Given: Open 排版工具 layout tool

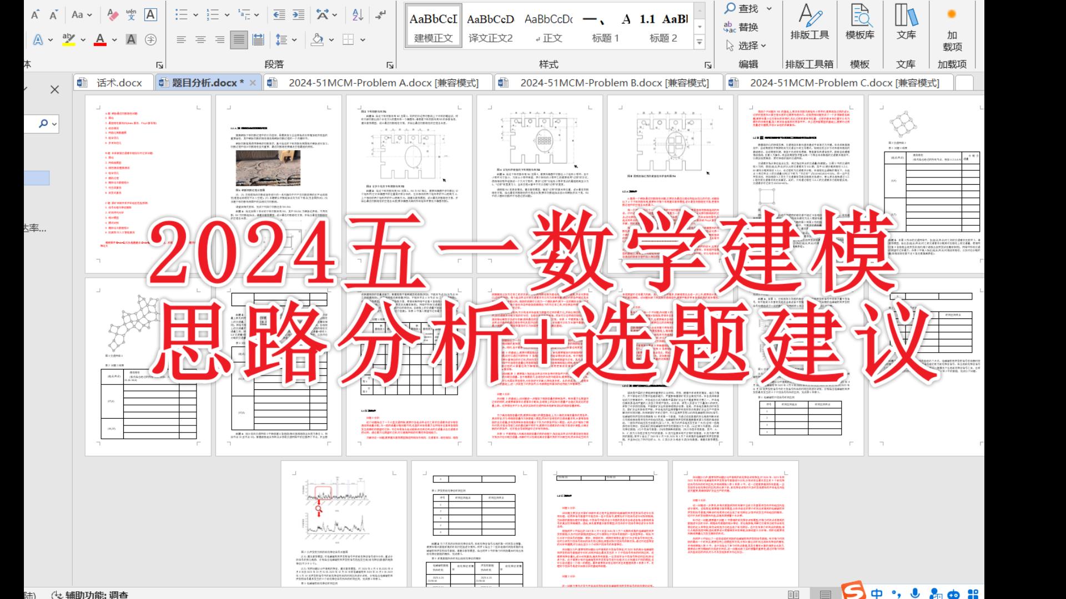Looking at the screenshot, I should click(809, 22).
